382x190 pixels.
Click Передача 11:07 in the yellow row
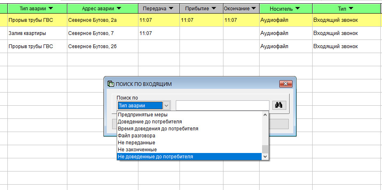point(146,20)
